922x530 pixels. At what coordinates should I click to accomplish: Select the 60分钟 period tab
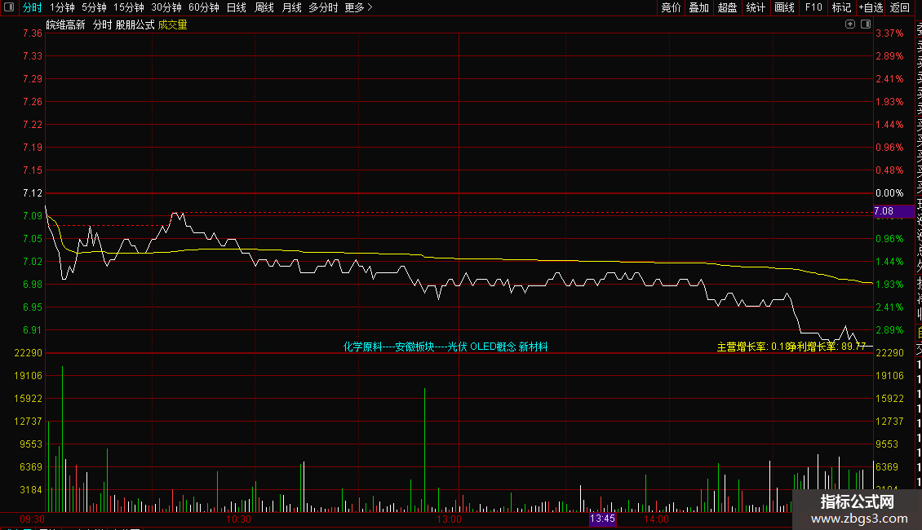coord(203,7)
